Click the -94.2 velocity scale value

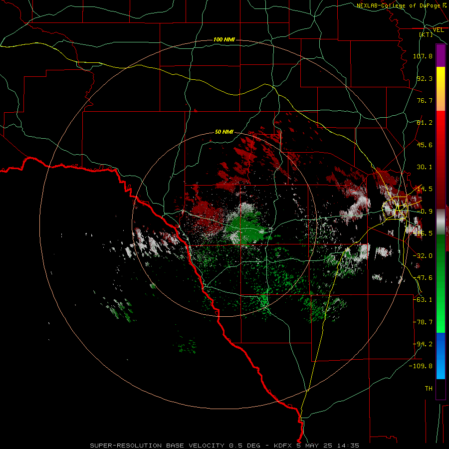click(x=423, y=344)
